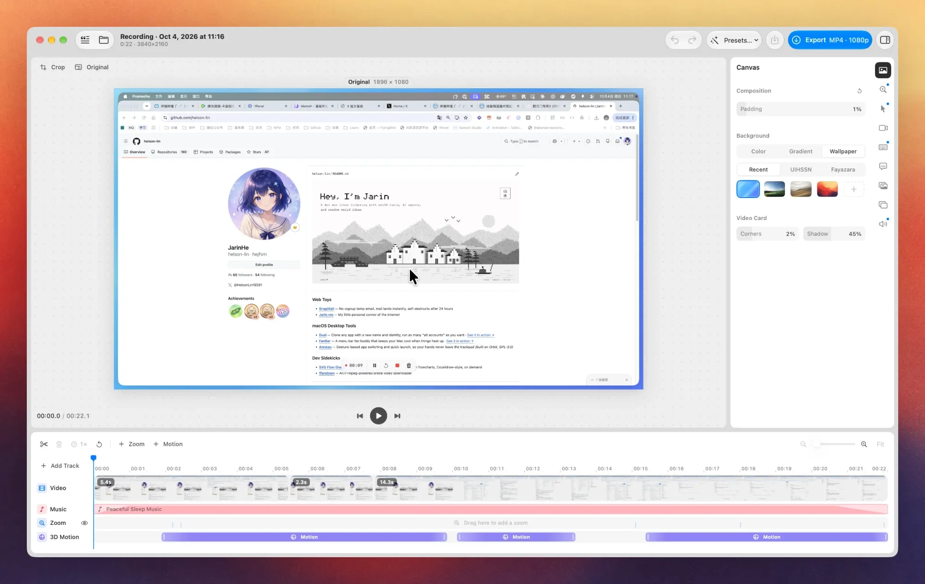Viewport: 925px width, 584px height.
Task: Click the Padding slider
Action: (x=801, y=109)
